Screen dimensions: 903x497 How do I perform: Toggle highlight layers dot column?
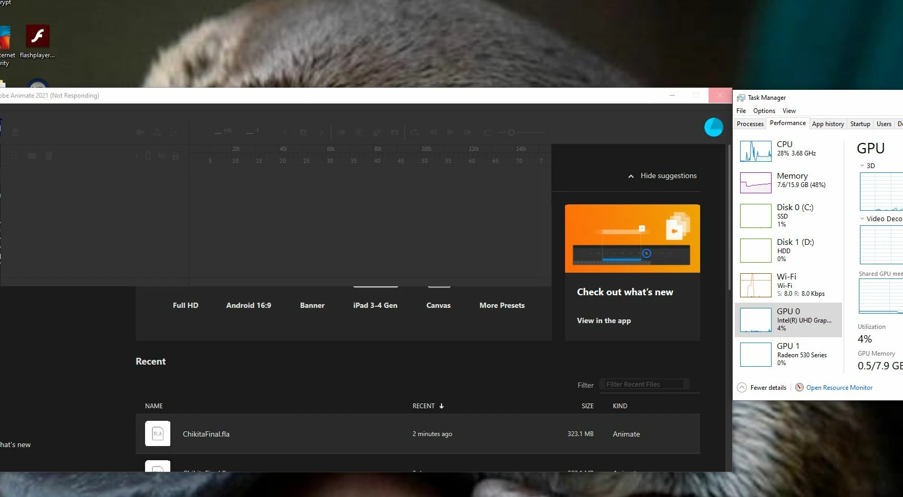tap(137, 156)
